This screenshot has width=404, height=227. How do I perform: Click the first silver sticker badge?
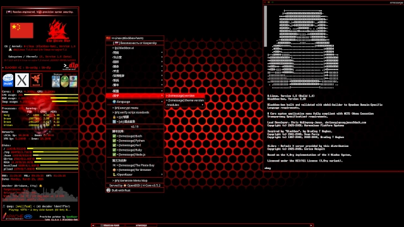click(56, 81)
